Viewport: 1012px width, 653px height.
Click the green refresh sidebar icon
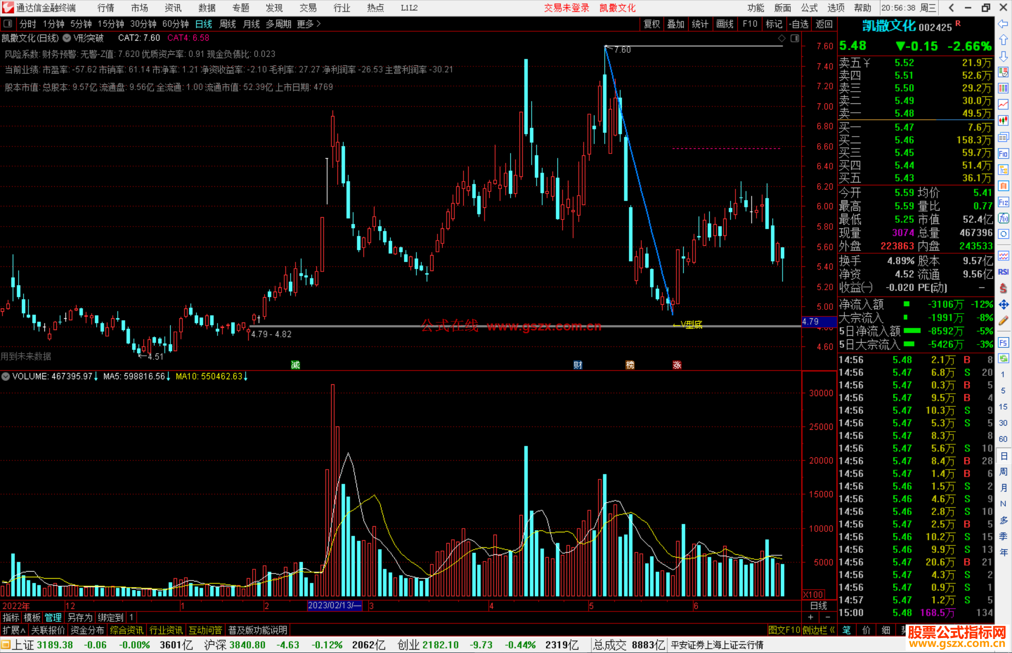pyautogui.click(x=1003, y=359)
